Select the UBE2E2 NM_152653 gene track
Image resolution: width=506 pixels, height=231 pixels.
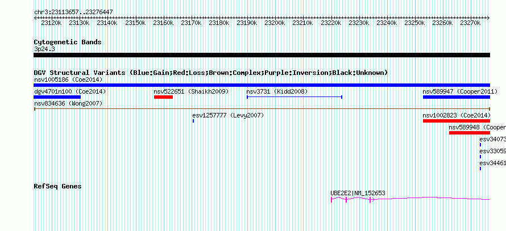(x=410, y=199)
